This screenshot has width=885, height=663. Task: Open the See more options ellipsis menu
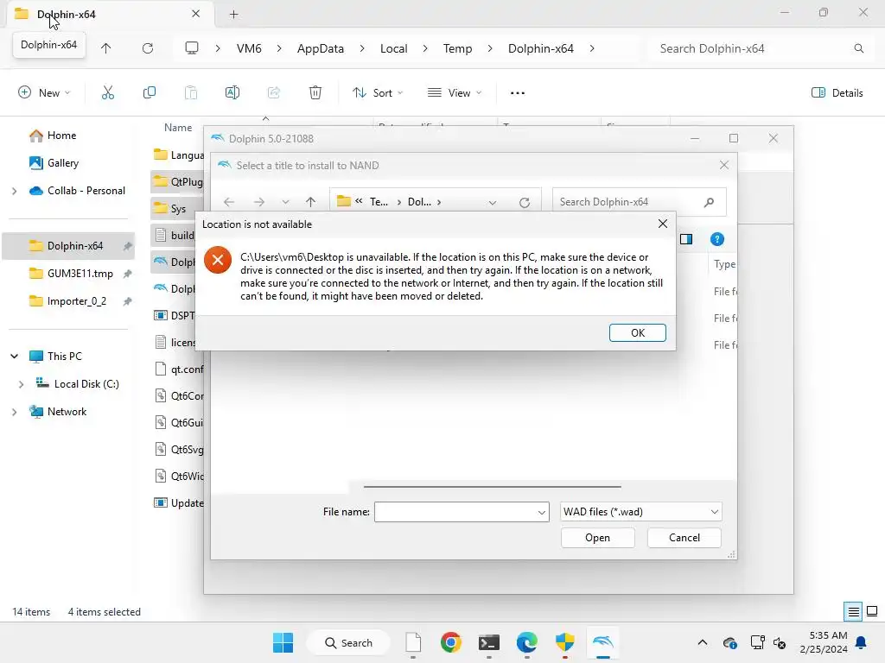pyautogui.click(x=517, y=92)
